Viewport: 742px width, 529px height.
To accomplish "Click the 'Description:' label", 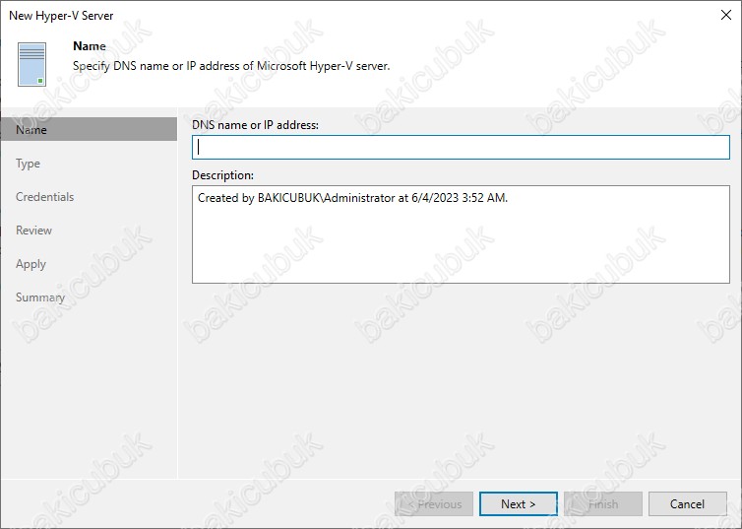I will coord(222,175).
